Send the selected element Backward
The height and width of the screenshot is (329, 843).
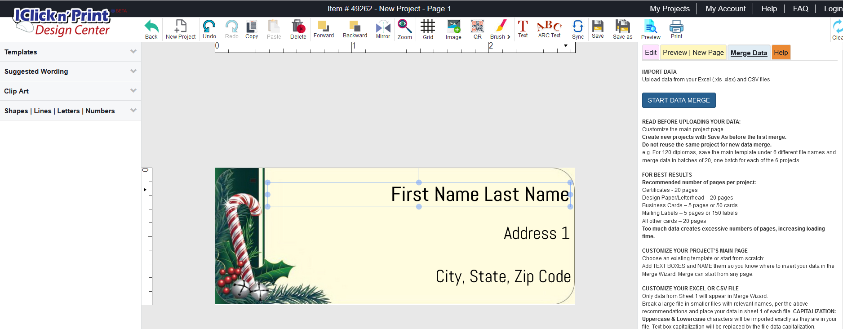point(355,29)
